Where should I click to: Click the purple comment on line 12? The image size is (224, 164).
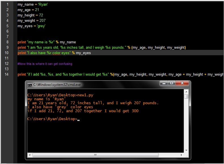pyautogui.click(x=45, y=64)
